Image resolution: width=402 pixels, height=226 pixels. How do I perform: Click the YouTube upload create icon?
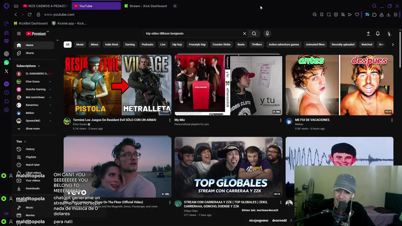(368, 34)
